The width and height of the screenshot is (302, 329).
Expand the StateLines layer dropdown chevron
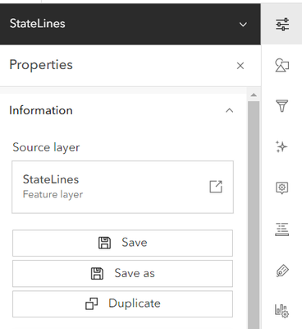click(x=243, y=25)
